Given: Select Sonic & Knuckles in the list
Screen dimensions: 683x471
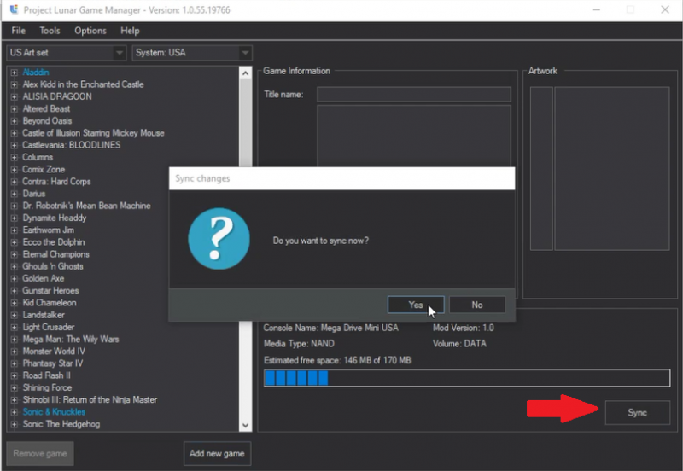Looking at the screenshot, I should coord(54,412).
